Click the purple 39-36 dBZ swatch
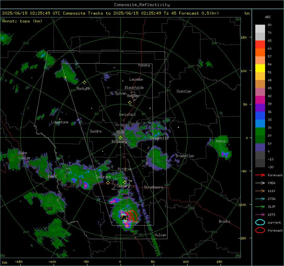Viewport: 284px width, 266px height. click(x=260, y=108)
